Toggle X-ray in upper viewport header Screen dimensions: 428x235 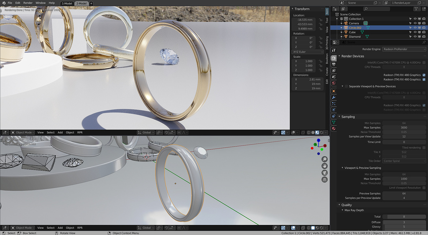pos(303,132)
